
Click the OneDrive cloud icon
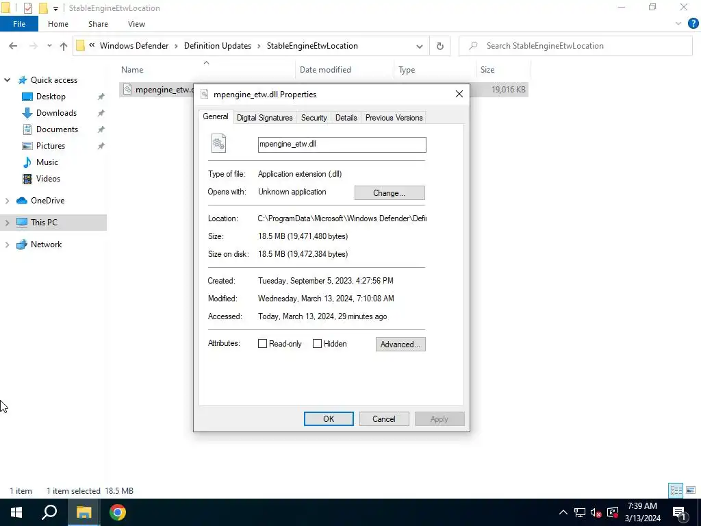pos(22,201)
